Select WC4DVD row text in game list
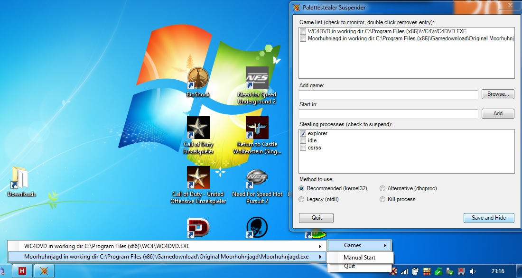This screenshot has width=522, height=278. pyautogui.click(x=387, y=31)
